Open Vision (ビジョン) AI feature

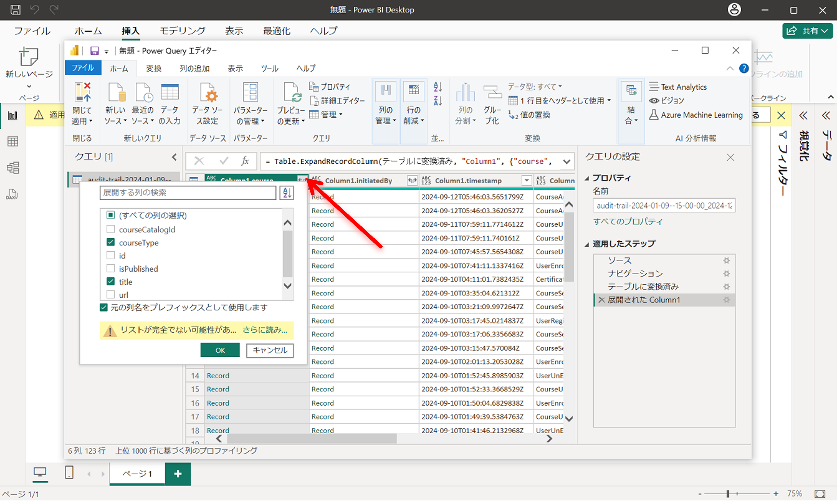point(666,101)
